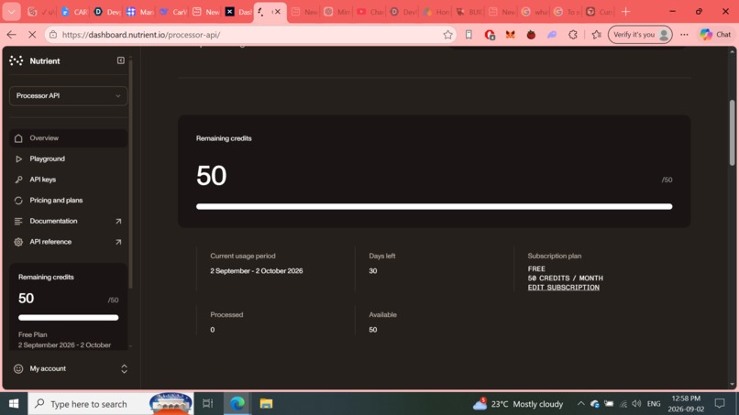The width and height of the screenshot is (739, 415).
Task: Click the taskbar search box
Action: pyautogui.click(x=111, y=404)
